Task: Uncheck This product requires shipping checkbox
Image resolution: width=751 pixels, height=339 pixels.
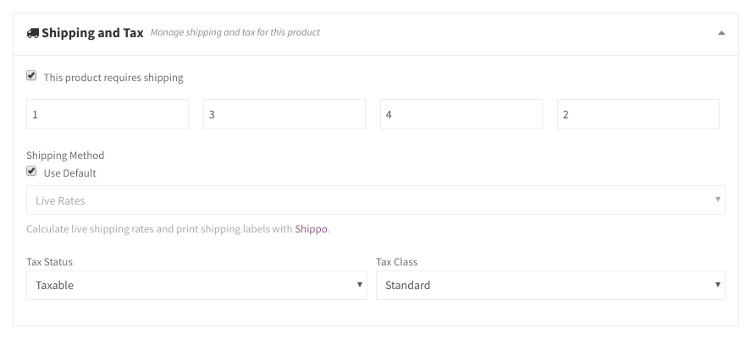Action: [31, 75]
